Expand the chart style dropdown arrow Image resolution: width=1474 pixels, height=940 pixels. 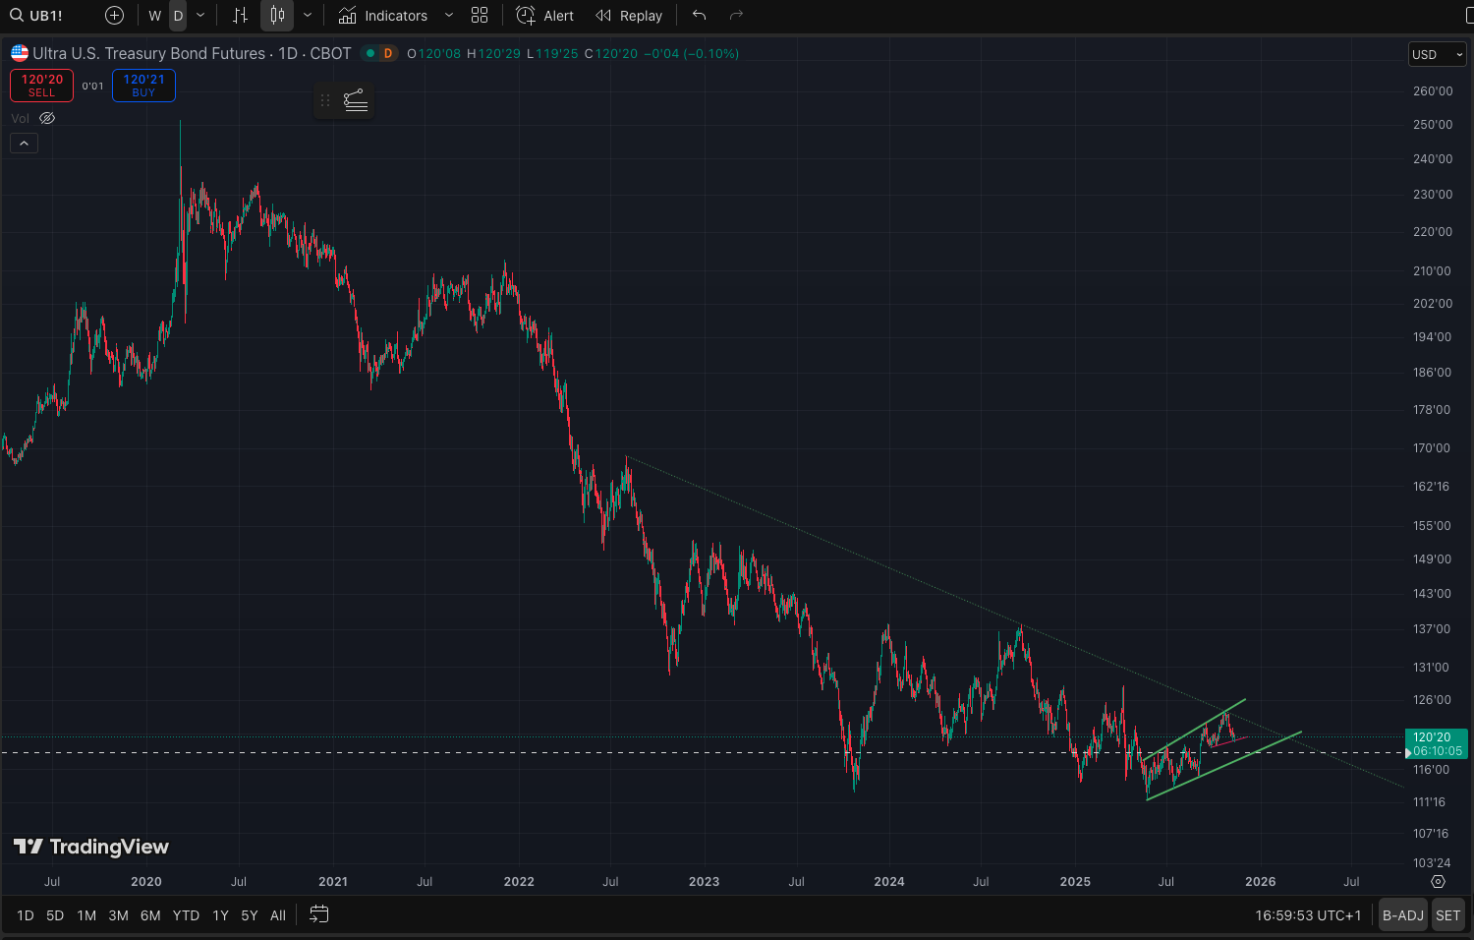(308, 16)
